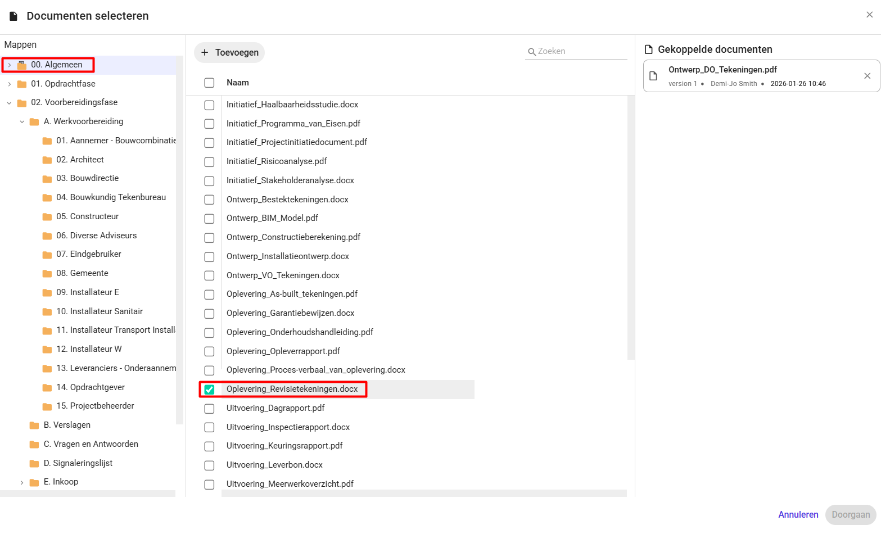Click the Gekoppelde documenten header icon
881x534 pixels.
[649, 49]
